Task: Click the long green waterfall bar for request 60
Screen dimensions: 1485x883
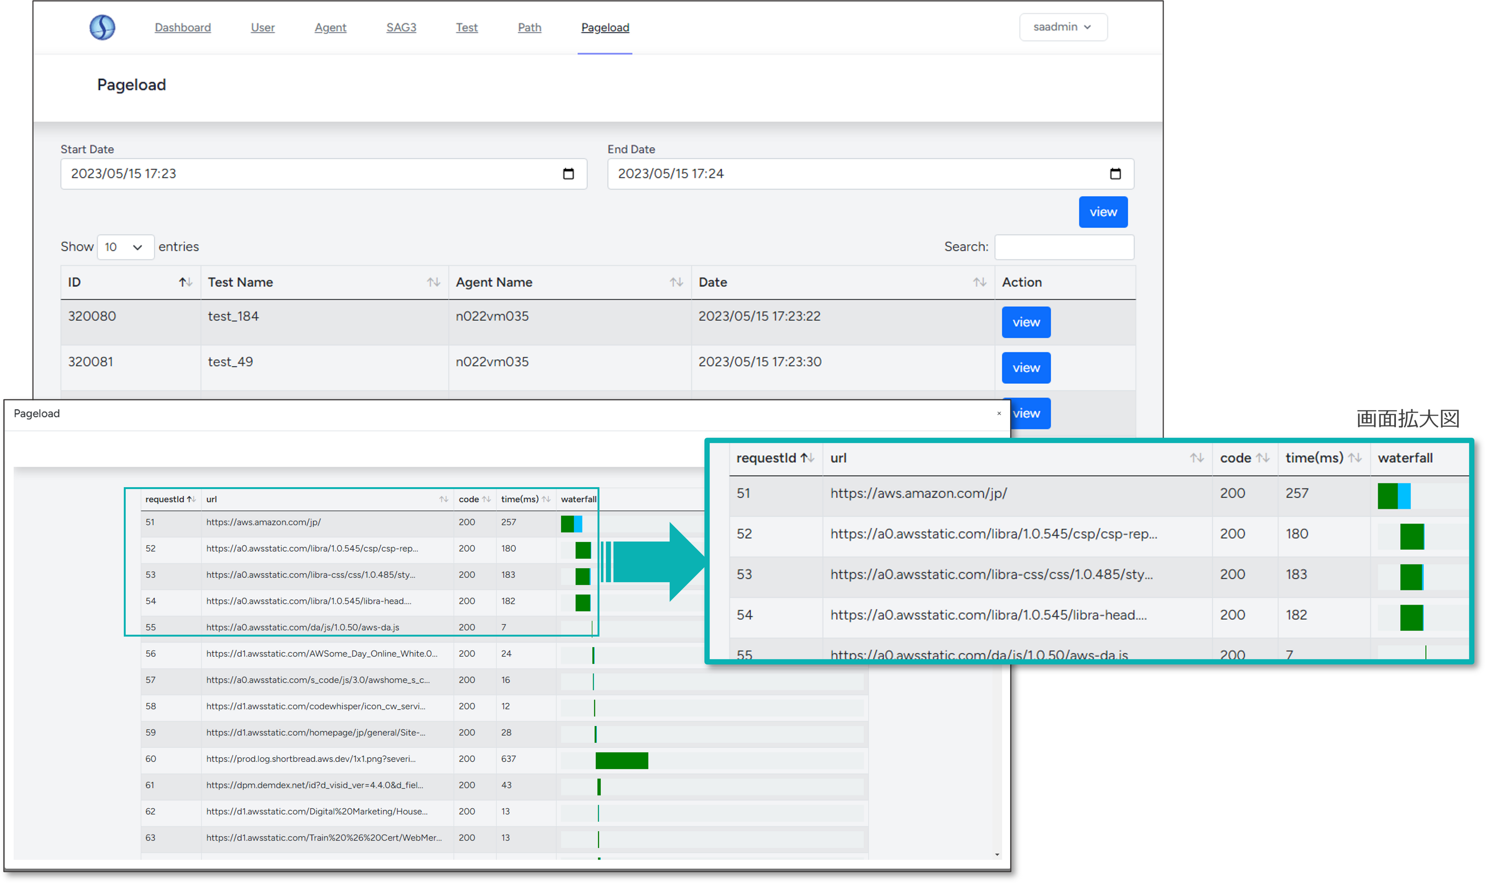Action: pyautogui.click(x=621, y=760)
